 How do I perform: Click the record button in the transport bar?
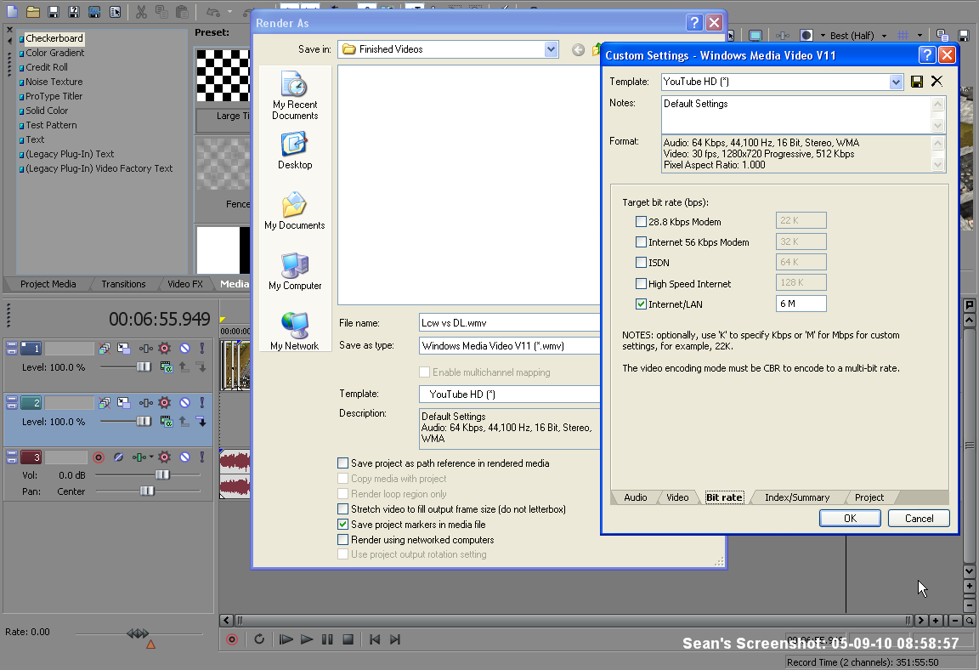[232, 639]
